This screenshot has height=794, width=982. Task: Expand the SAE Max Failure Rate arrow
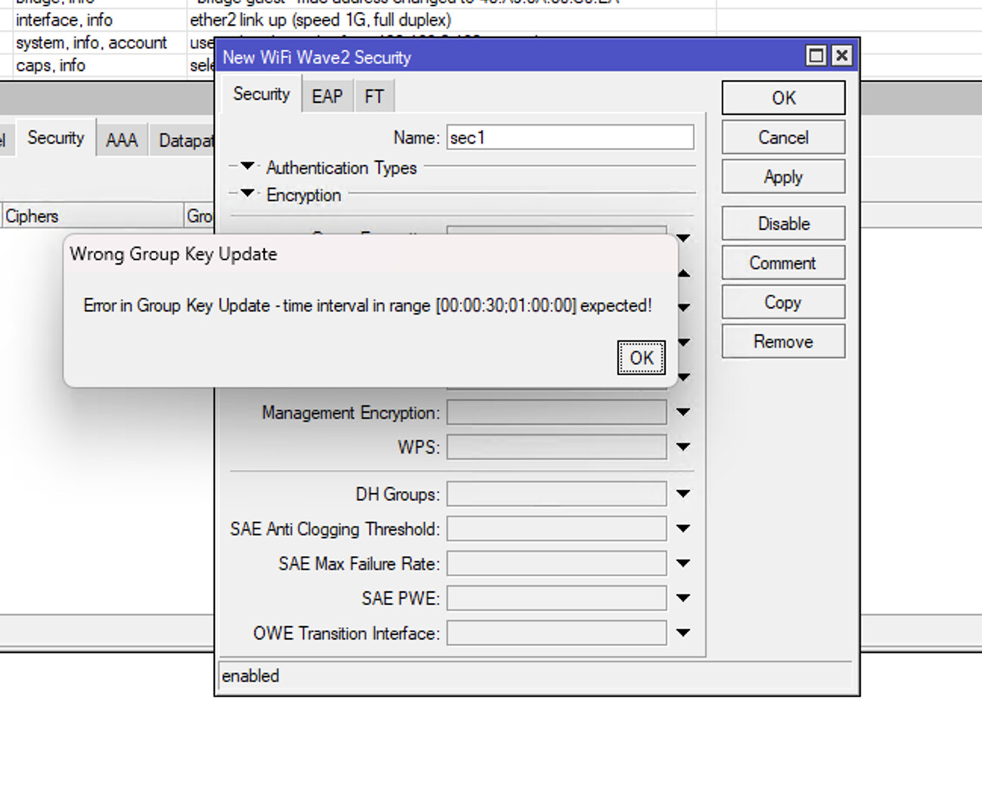pyautogui.click(x=683, y=563)
